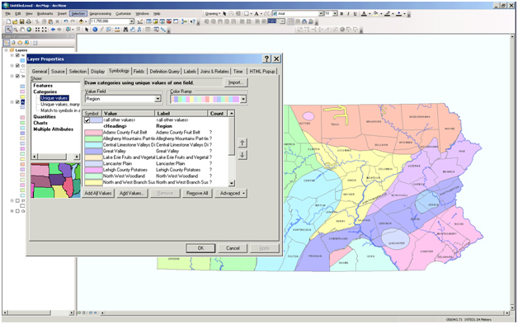Click the OK button

[200, 248]
